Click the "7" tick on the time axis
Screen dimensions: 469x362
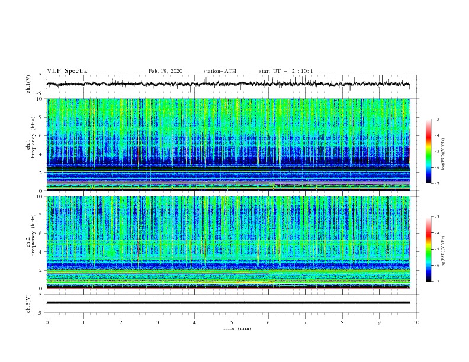coord(306,322)
